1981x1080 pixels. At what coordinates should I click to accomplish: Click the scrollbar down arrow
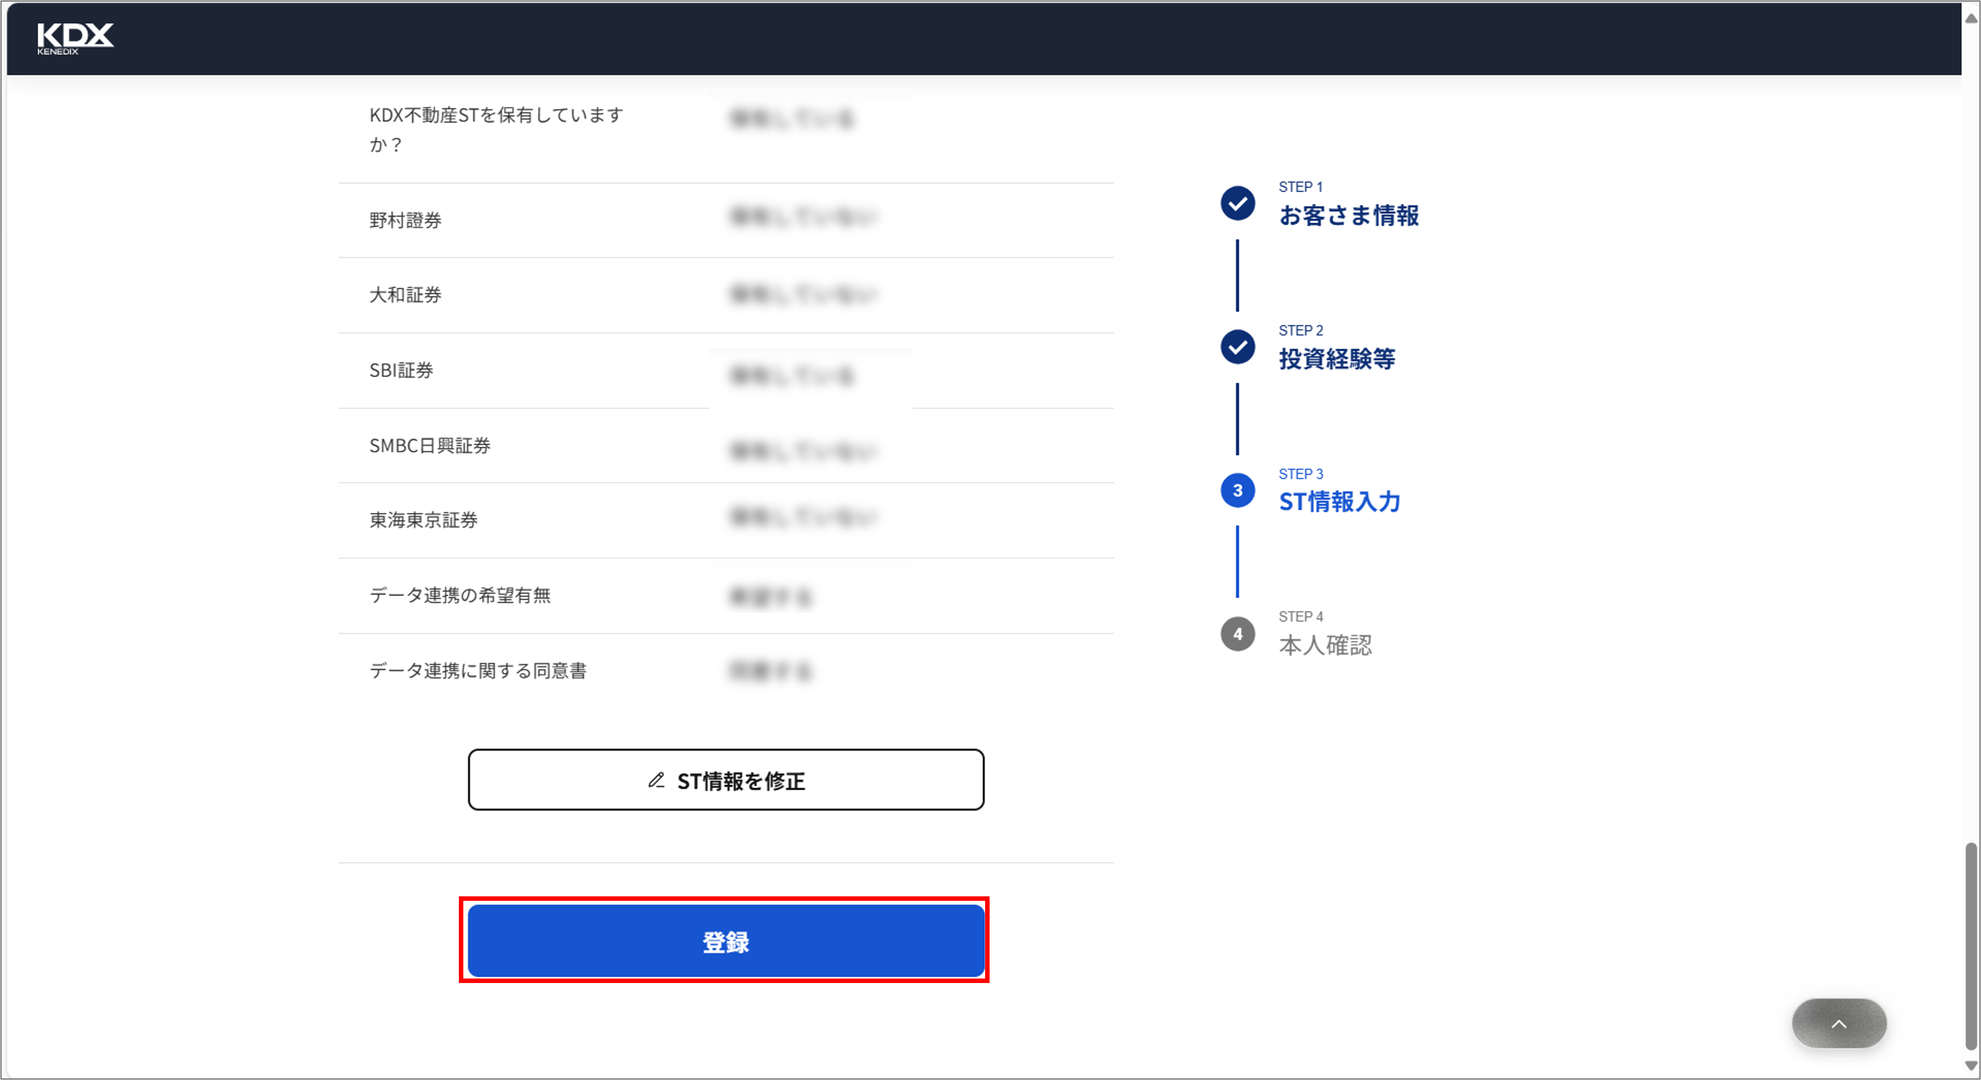[x=1971, y=1065]
